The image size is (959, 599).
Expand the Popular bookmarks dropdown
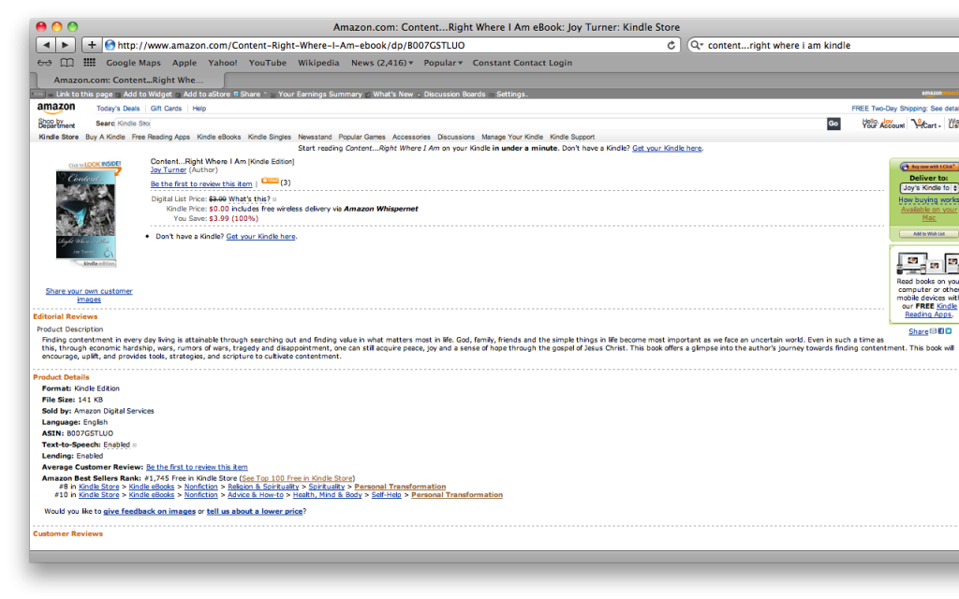tap(443, 63)
